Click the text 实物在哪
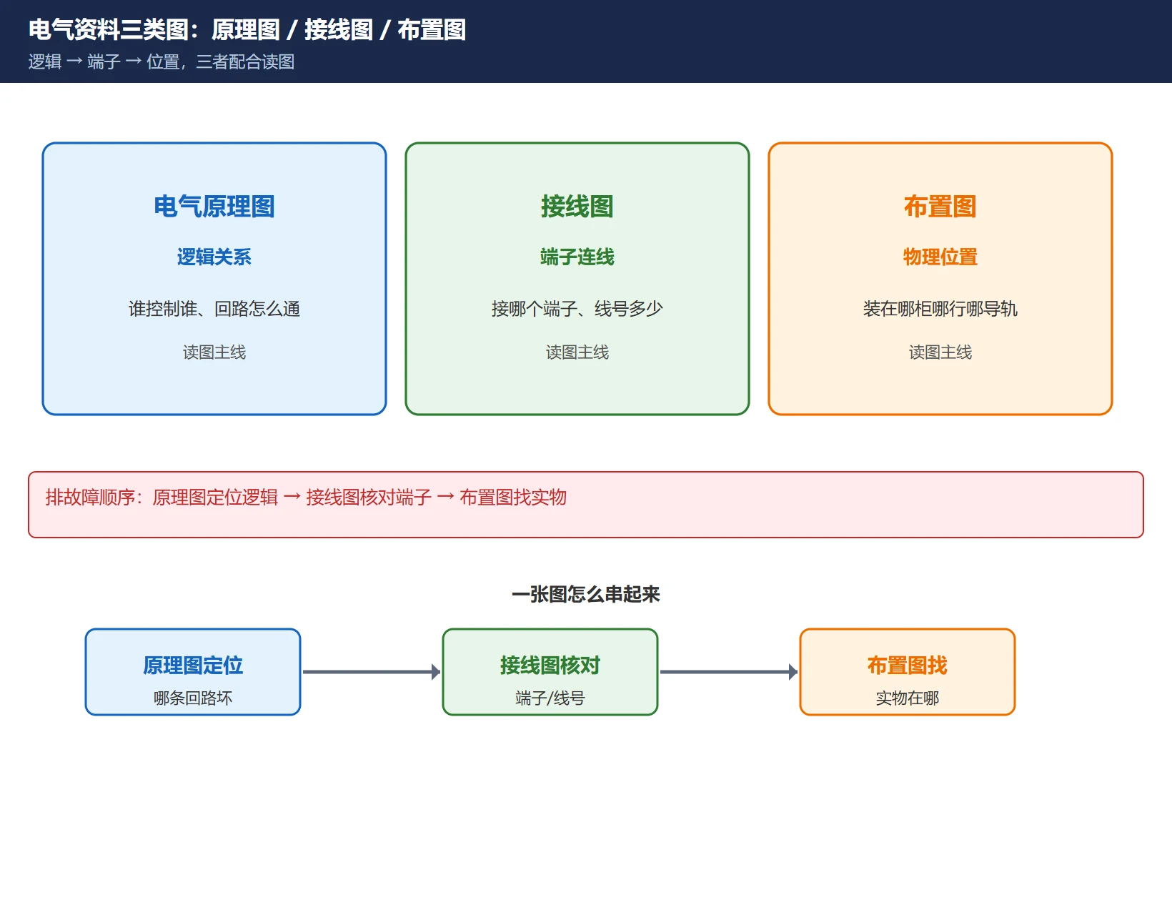 pos(908,698)
